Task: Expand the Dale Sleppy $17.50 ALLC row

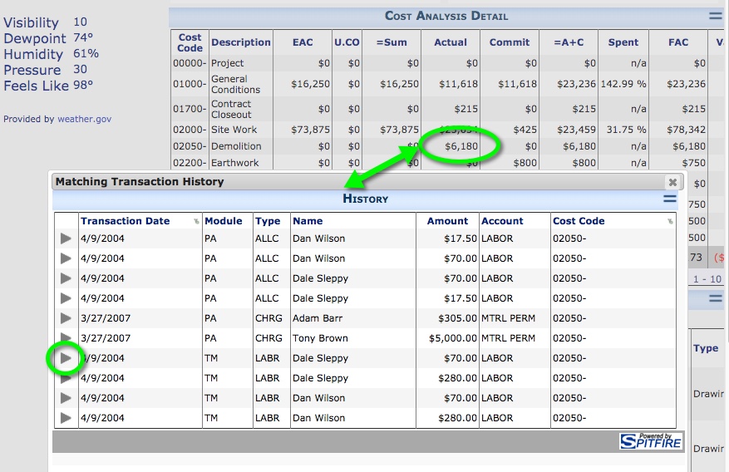Action: point(66,298)
